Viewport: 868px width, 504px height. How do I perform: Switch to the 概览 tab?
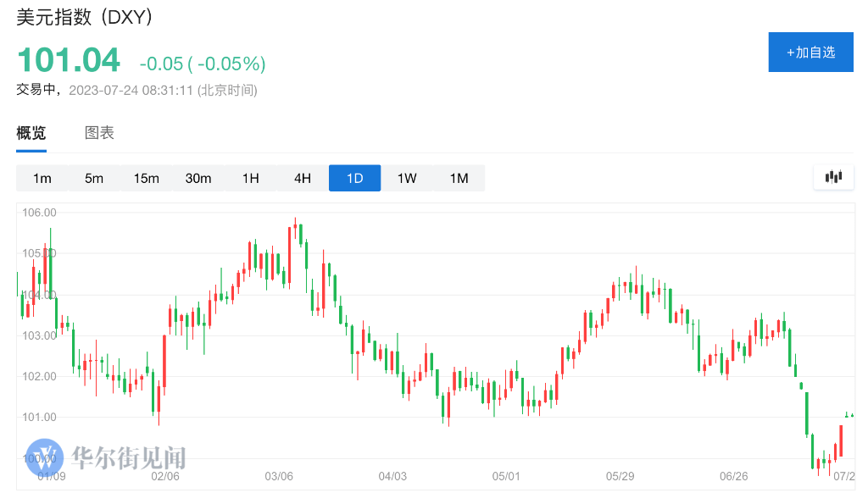point(31,133)
